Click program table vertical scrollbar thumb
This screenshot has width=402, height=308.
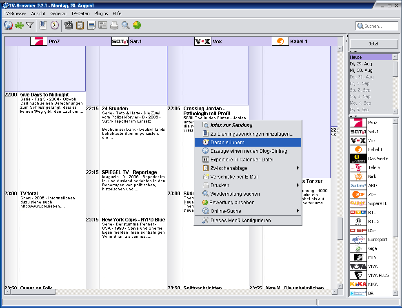click(340, 228)
